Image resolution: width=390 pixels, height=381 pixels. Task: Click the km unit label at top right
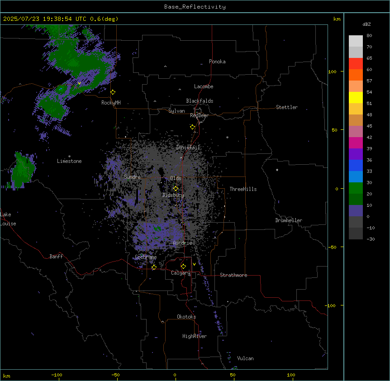pos(337,19)
